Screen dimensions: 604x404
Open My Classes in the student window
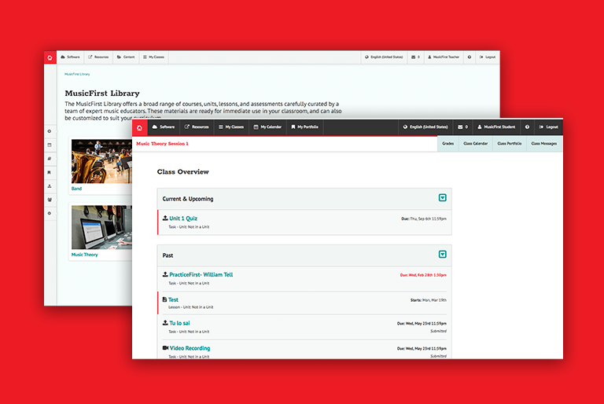231,127
